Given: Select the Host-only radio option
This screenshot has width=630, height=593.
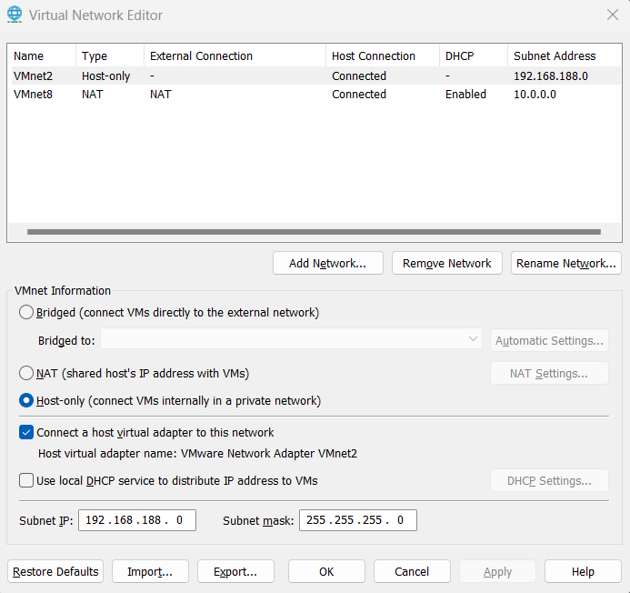Looking at the screenshot, I should coord(27,401).
